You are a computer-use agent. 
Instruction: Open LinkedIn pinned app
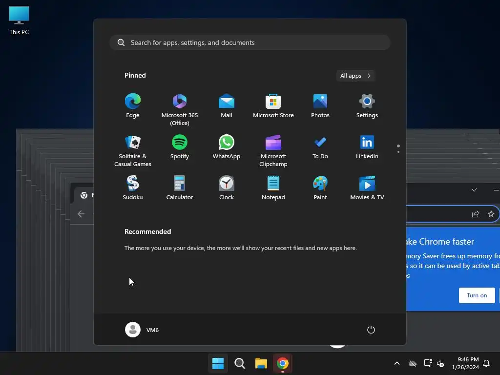pyautogui.click(x=367, y=147)
